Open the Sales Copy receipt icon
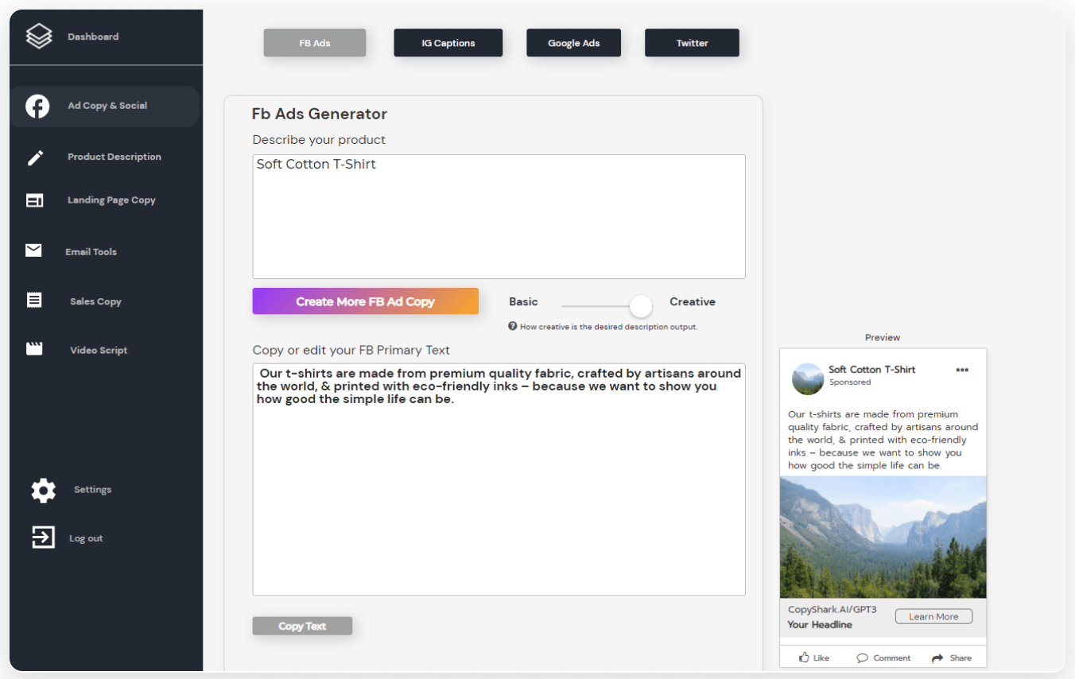The height and width of the screenshot is (679, 1075). 34,301
